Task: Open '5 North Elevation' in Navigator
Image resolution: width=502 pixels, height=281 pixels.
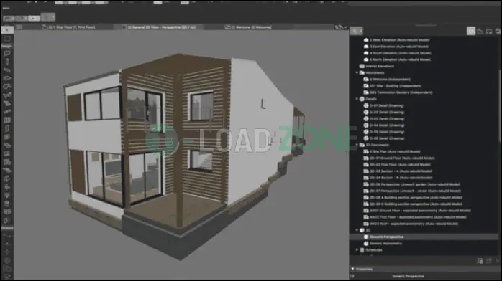Action: [x=400, y=59]
